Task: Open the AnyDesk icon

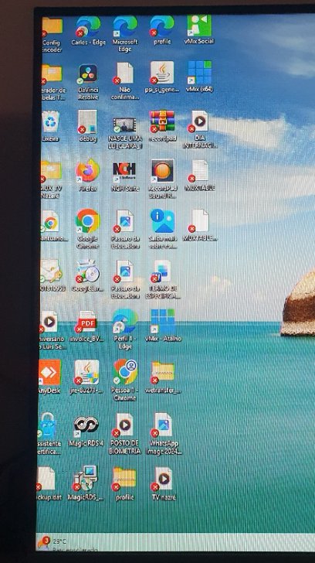Action: coord(50,376)
